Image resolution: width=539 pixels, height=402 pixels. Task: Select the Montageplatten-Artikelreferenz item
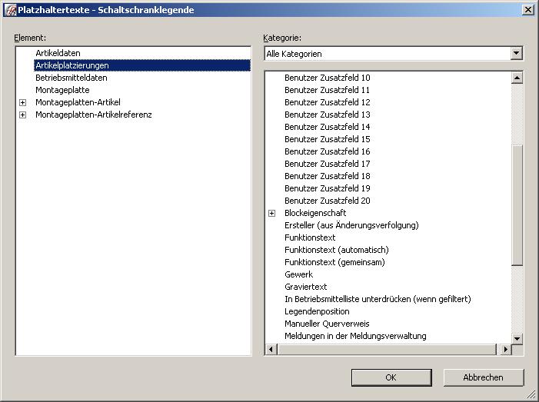[94, 115]
